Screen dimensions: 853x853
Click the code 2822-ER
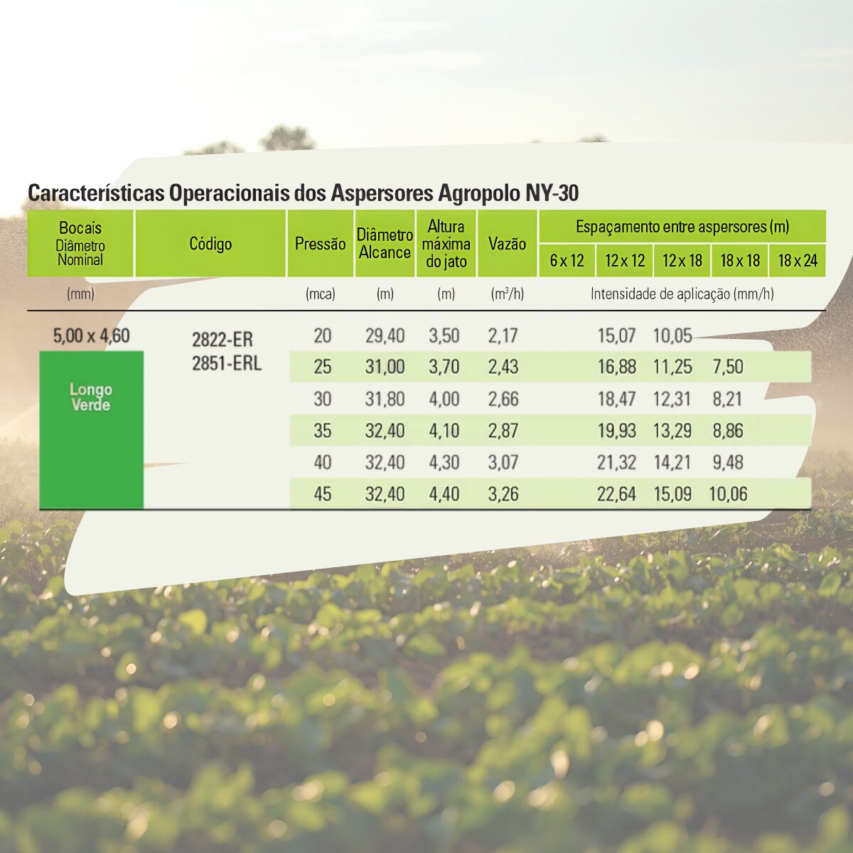[x=222, y=339]
